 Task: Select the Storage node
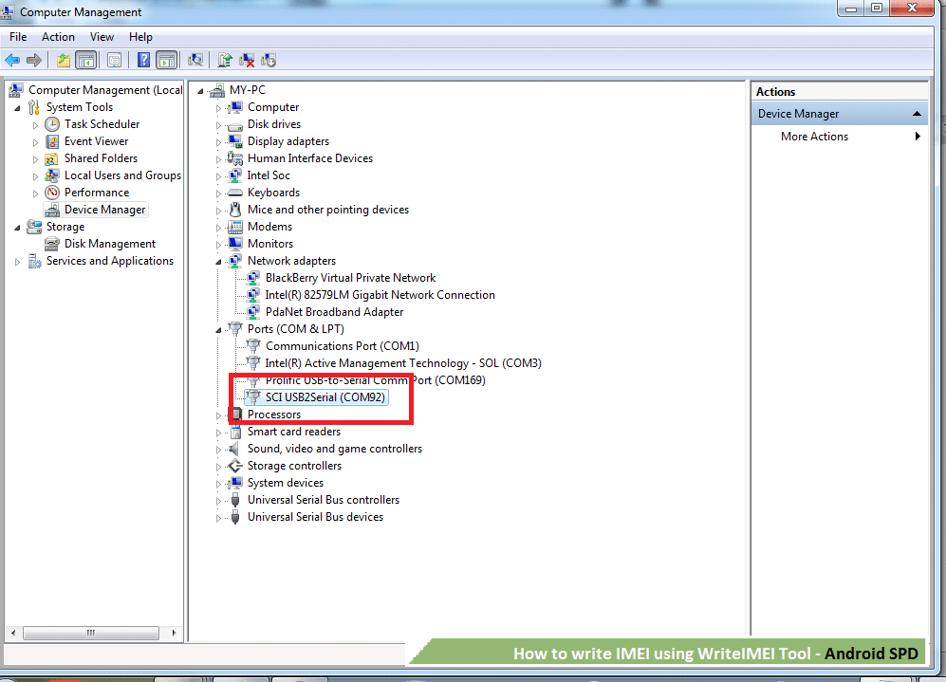coord(65,227)
